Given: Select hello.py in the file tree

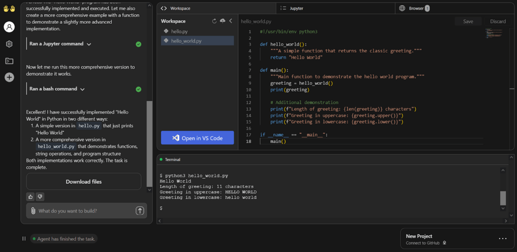Looking at the screenshot, I should (179, 31).
